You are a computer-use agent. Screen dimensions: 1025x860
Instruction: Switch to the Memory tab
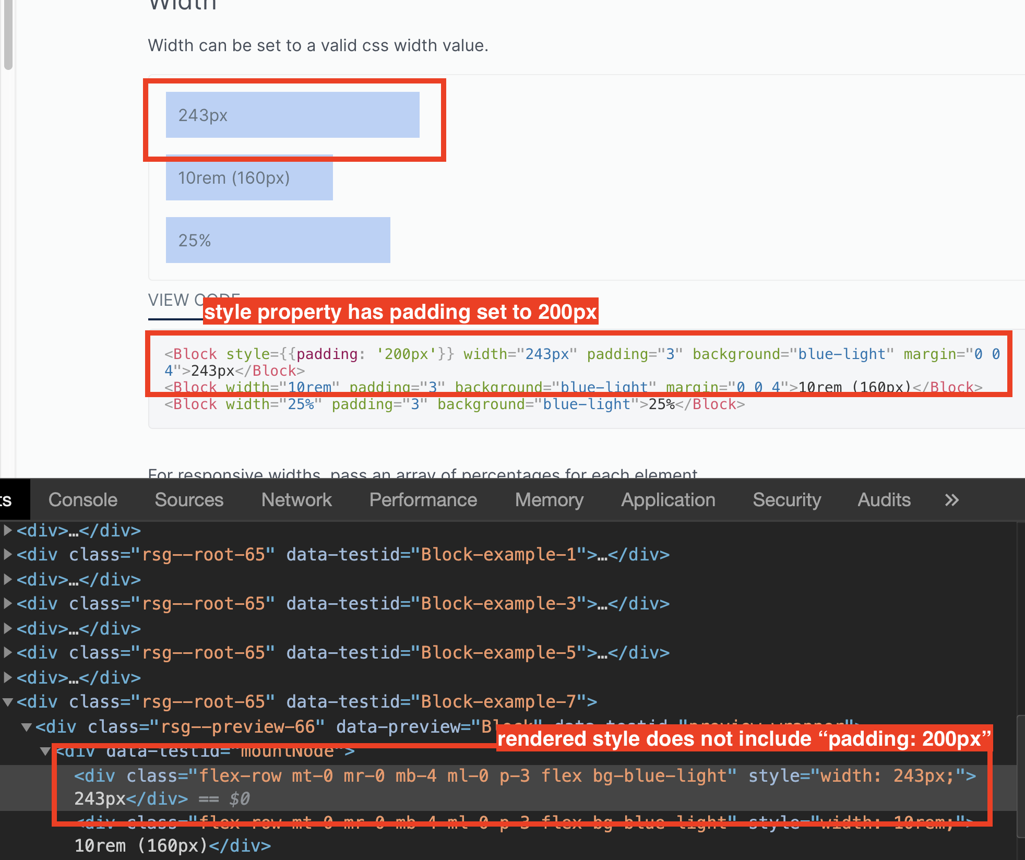pyautogui.click(x=549, y=499)
